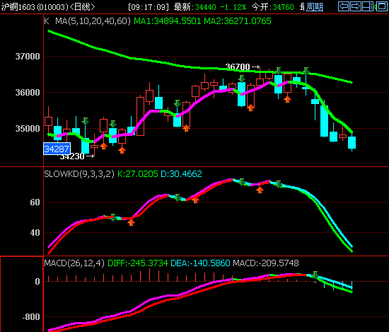Click the blue 34287 price tag
The height and width of the screenshot is (332, 389).
(57, 149)
